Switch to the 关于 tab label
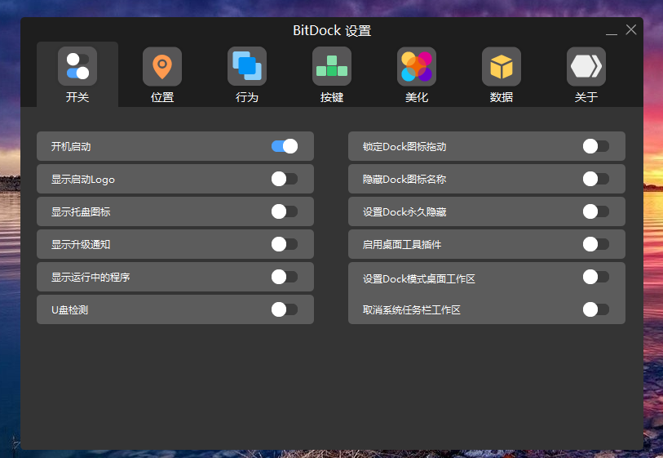 click(586, 97)
